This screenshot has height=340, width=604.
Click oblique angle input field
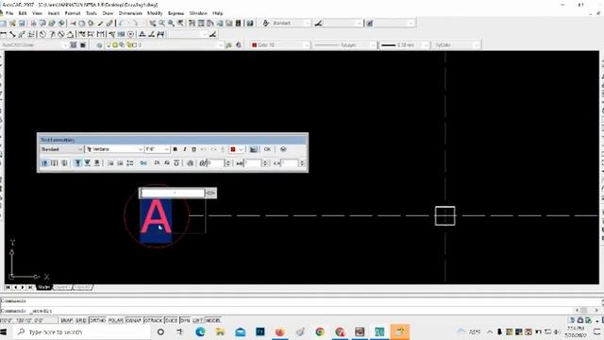pyautogui.click(x=217, y=163)
